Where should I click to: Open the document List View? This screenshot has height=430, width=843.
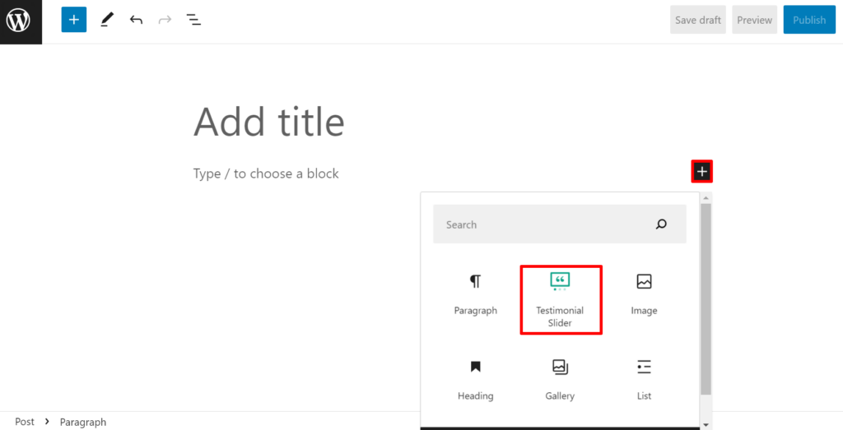click(193, 20)
